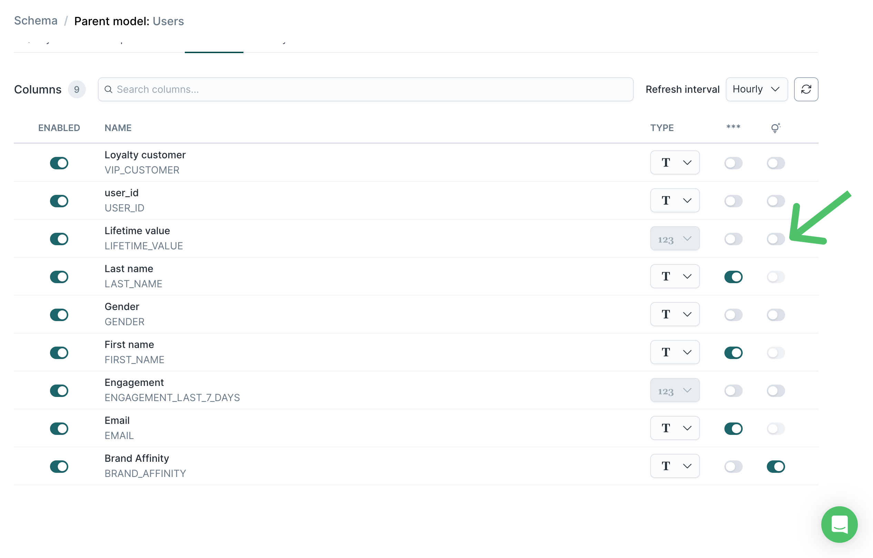Click the refresh columns icon button
873x558 pixels.
805,89
